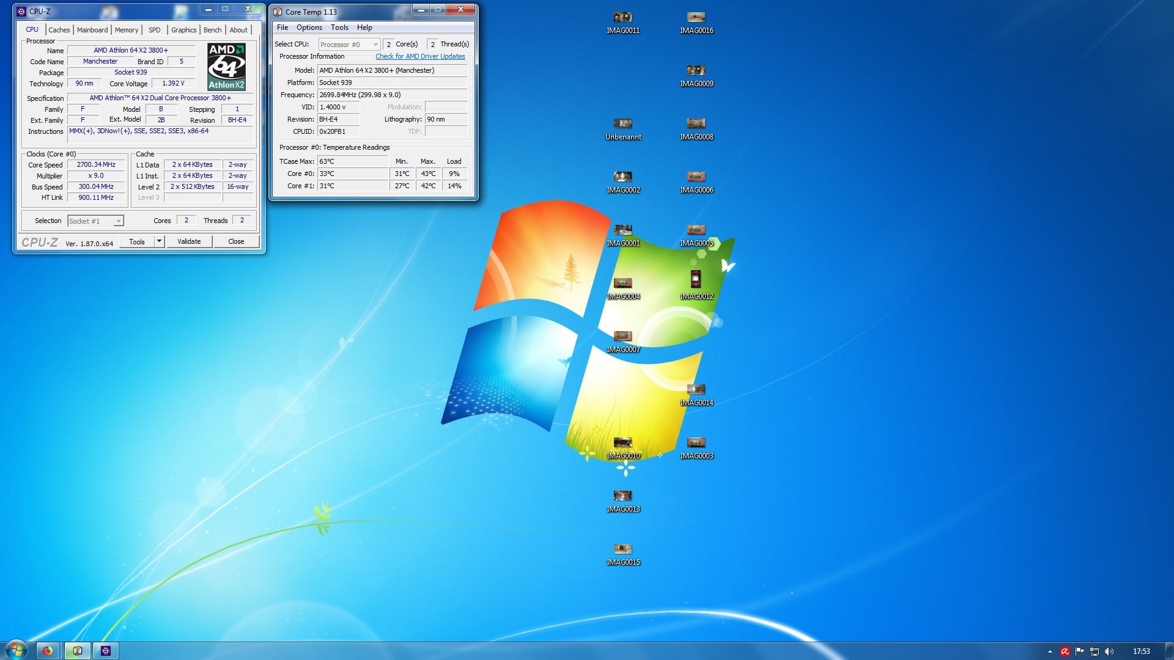Select the IMAG0001 desktop icon
The height and width of the screenshot is (660, 1174).
[622, 235]
